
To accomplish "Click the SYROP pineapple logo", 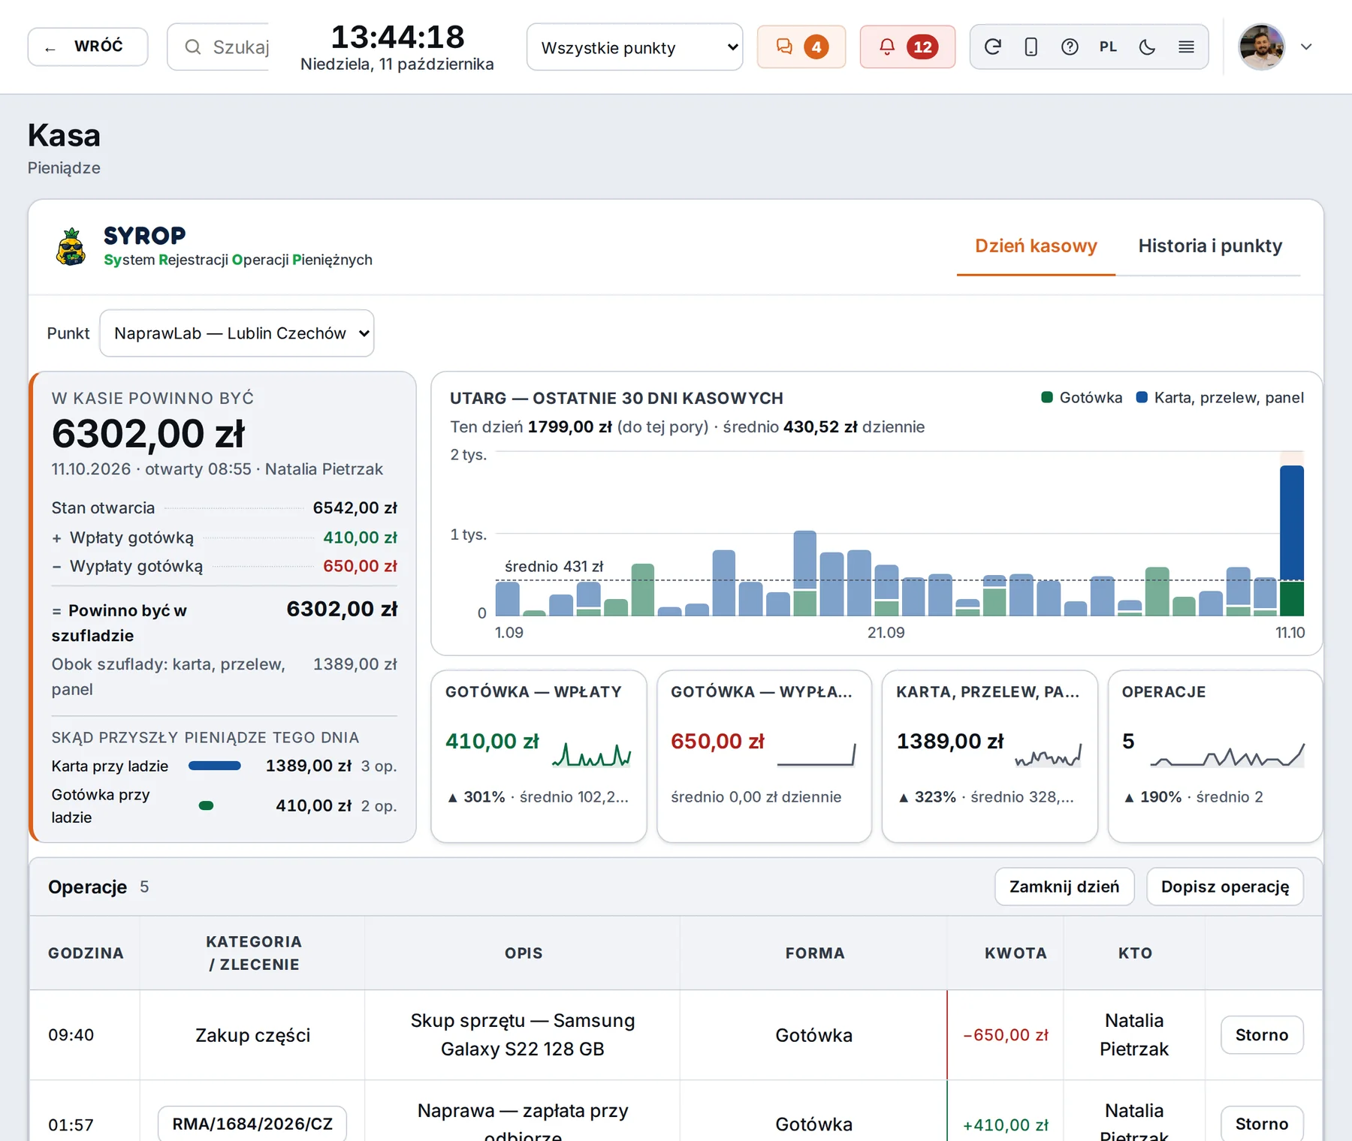I will click(x=71, y=247).
